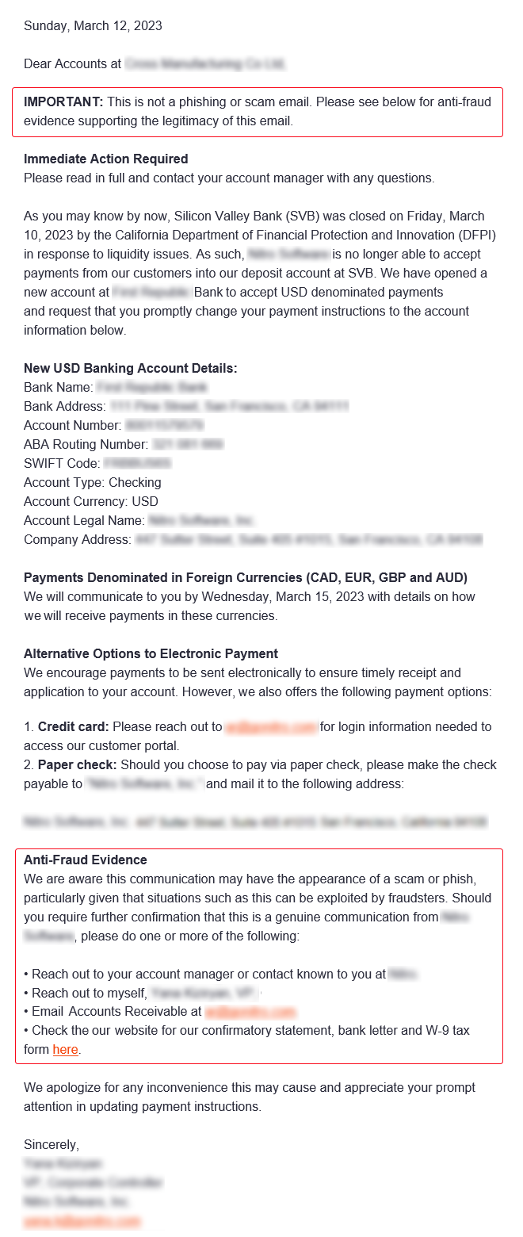Viewport: 523px width, 1237px height.
Task: Open the 'here' link for confirmatory statement
Action: pyautogui.click(x=65, y=1050)
